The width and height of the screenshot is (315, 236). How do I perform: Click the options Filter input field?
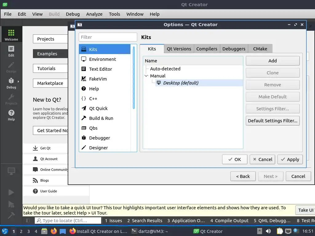point(108,37)
